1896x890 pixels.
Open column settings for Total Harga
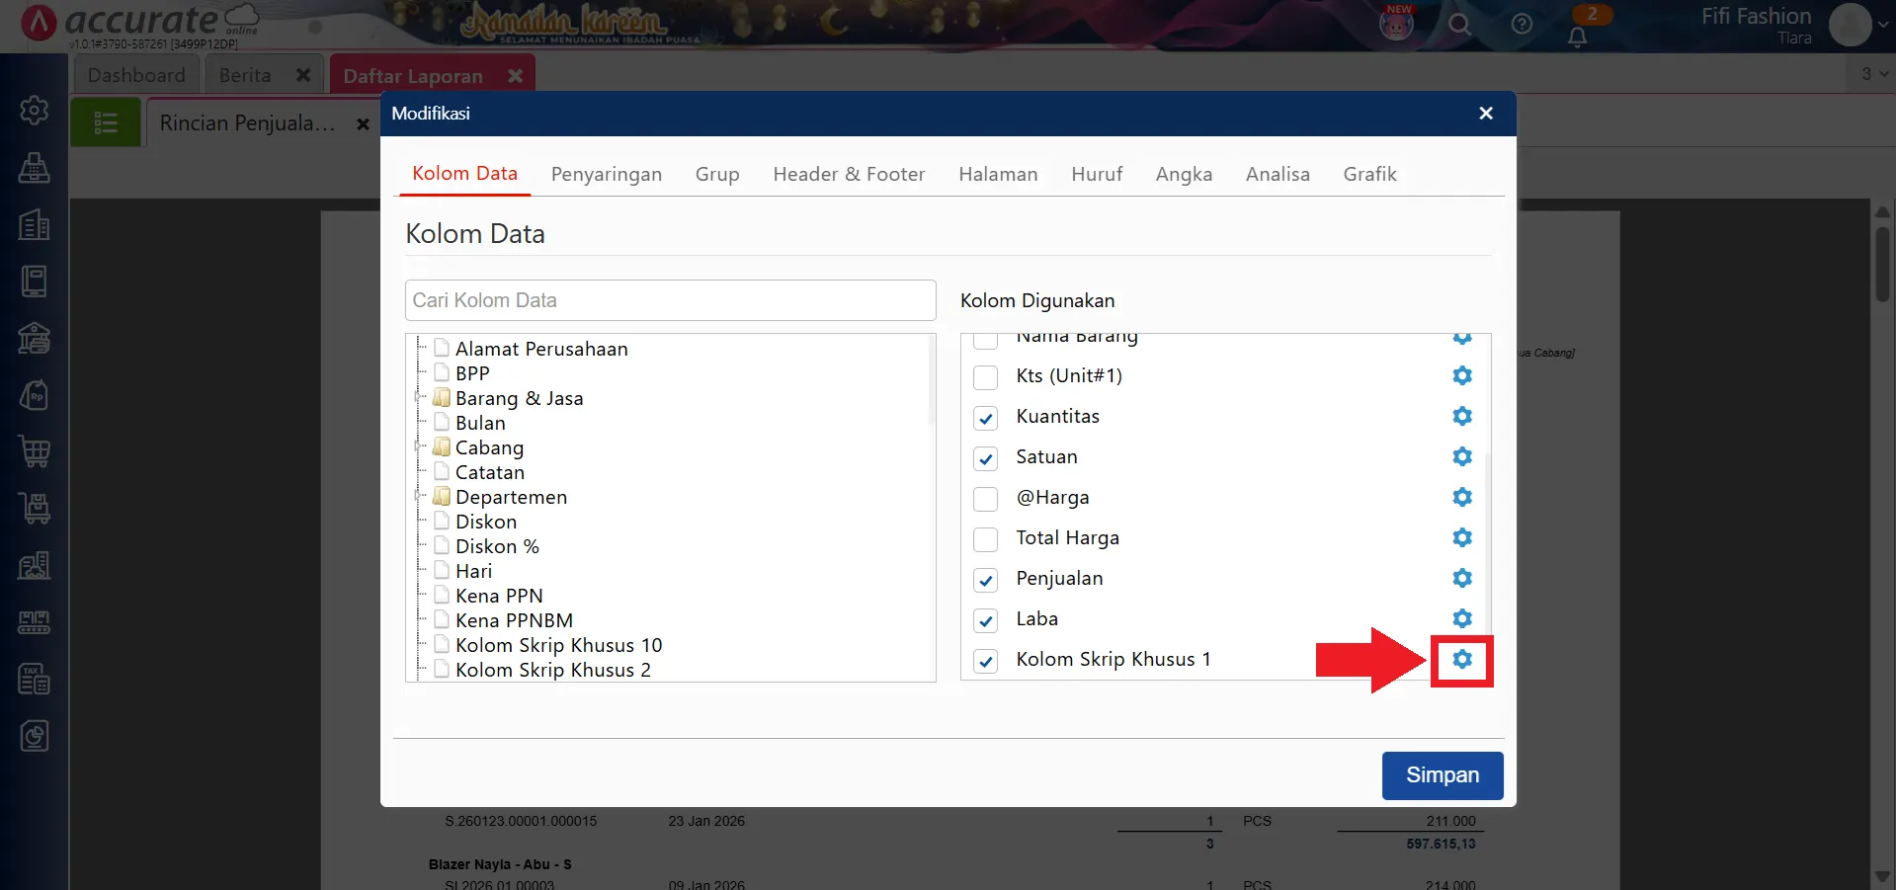(1461, 537)
